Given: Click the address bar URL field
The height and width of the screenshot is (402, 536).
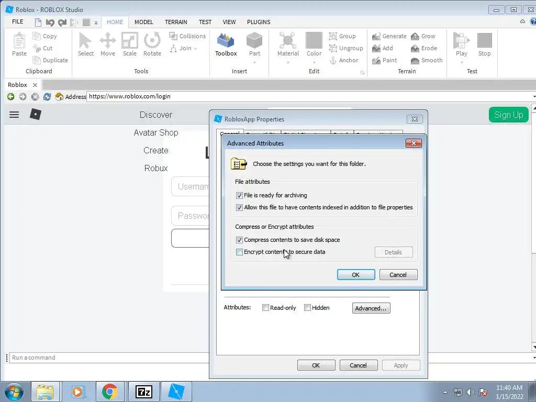Looking at the screenshot, I should point(309,96).
